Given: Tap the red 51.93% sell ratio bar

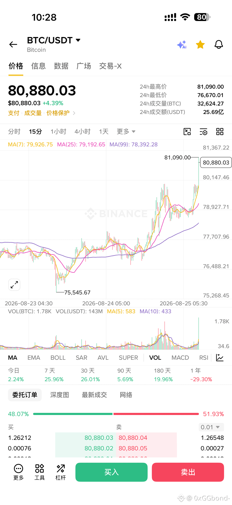Looking at the screenshot, I should 156,414.
